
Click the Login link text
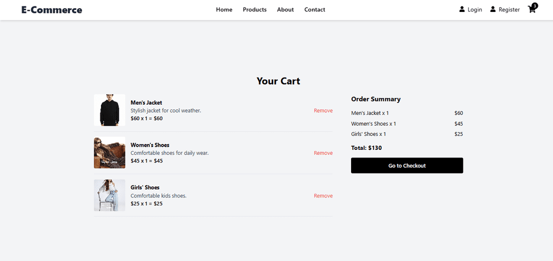point(475,10)
